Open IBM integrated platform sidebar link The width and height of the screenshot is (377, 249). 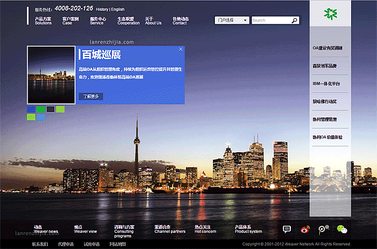[326, 84]
